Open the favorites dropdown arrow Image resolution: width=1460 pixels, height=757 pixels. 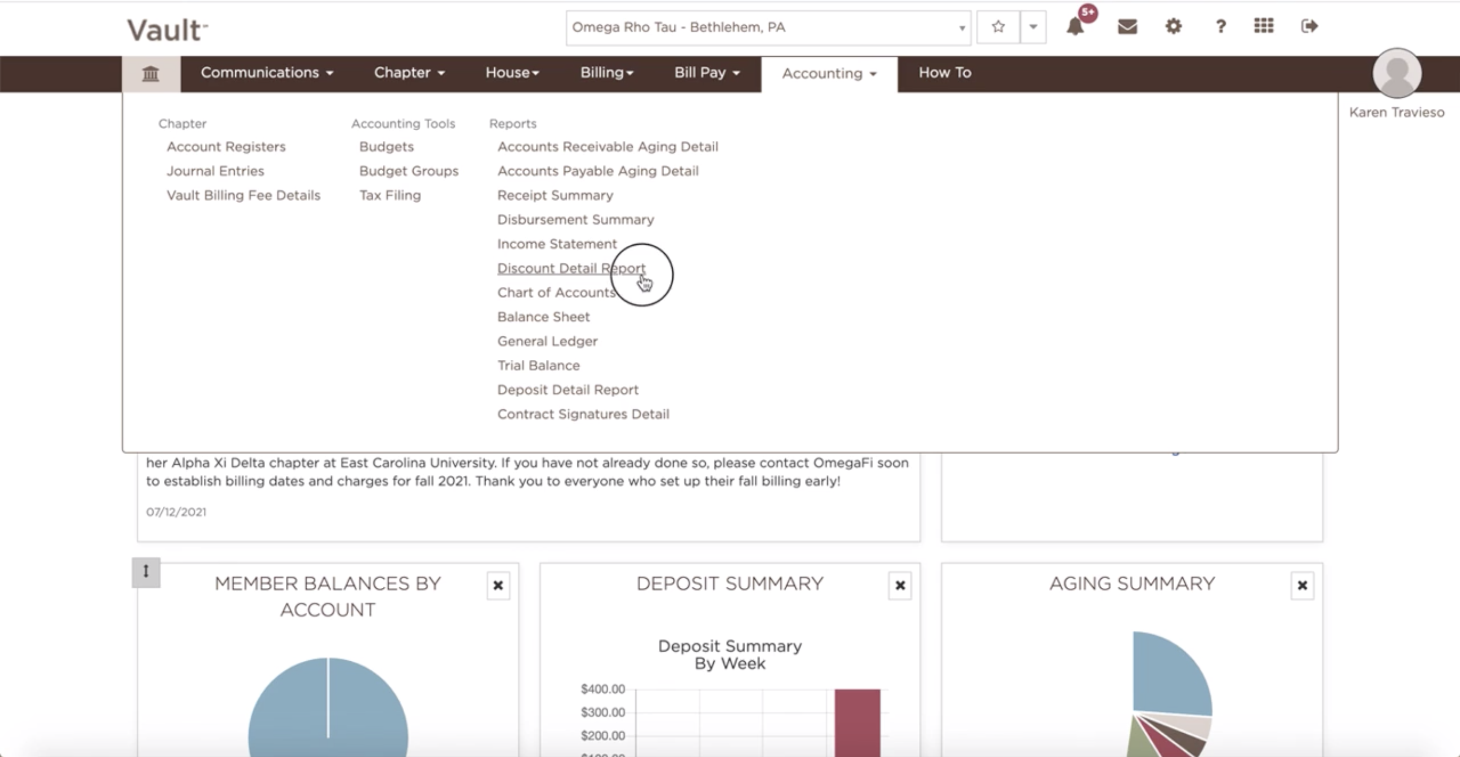[1033, 27]
